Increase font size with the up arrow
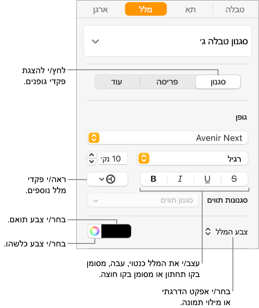The height and width of the screenshot is (308, 259). pos(92,155)
